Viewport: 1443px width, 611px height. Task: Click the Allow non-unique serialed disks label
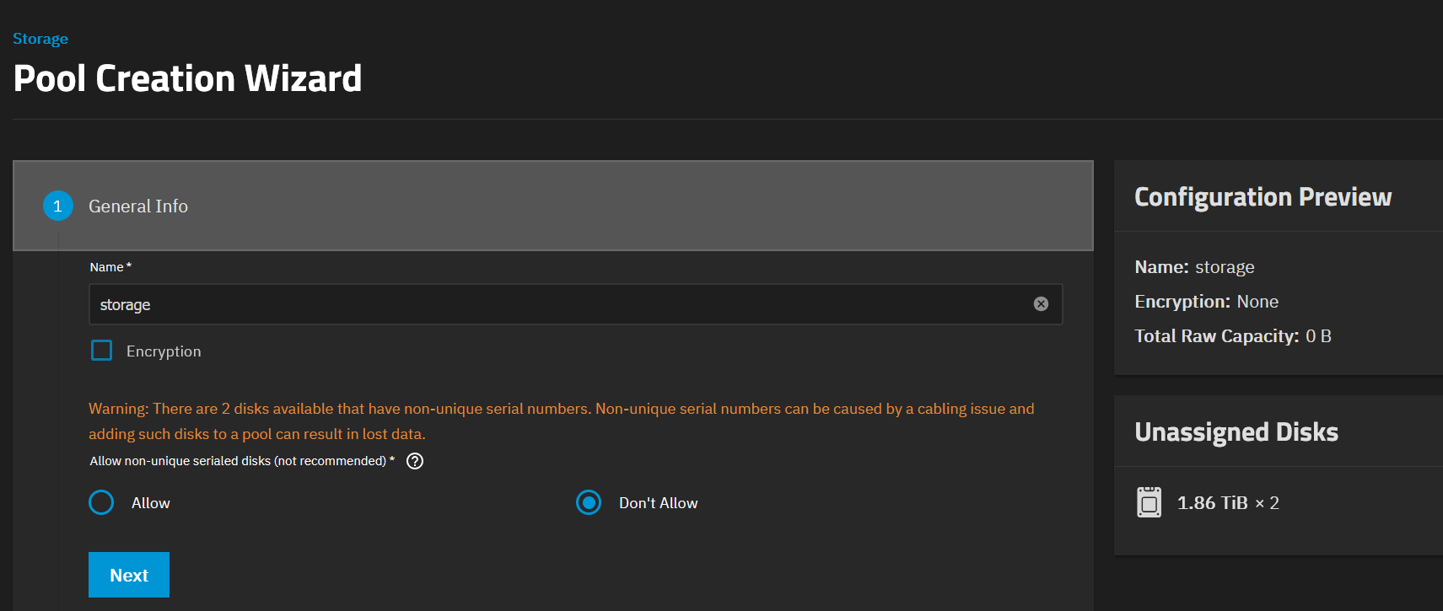coord(238,461)
